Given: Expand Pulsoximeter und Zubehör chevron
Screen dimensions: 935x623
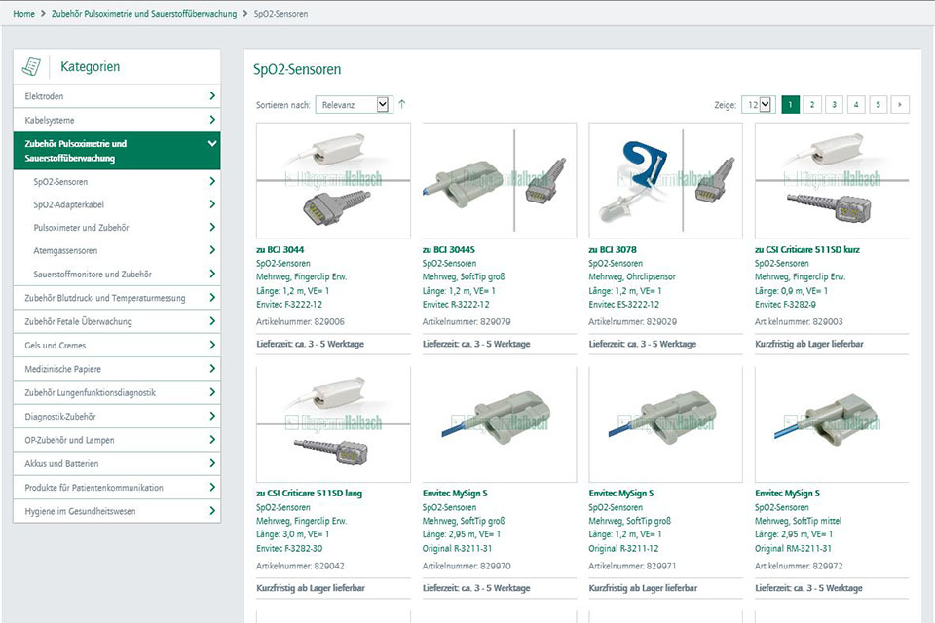Looking at the screenshot, I should point(212,227).
